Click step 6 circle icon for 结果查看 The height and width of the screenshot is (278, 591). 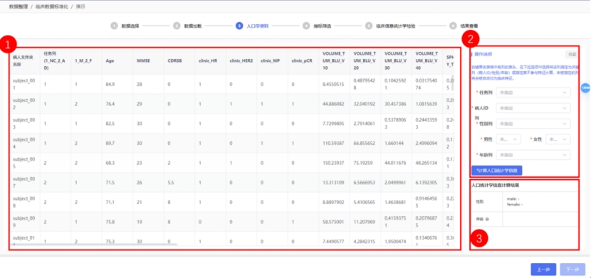click(x=453, y=26)
